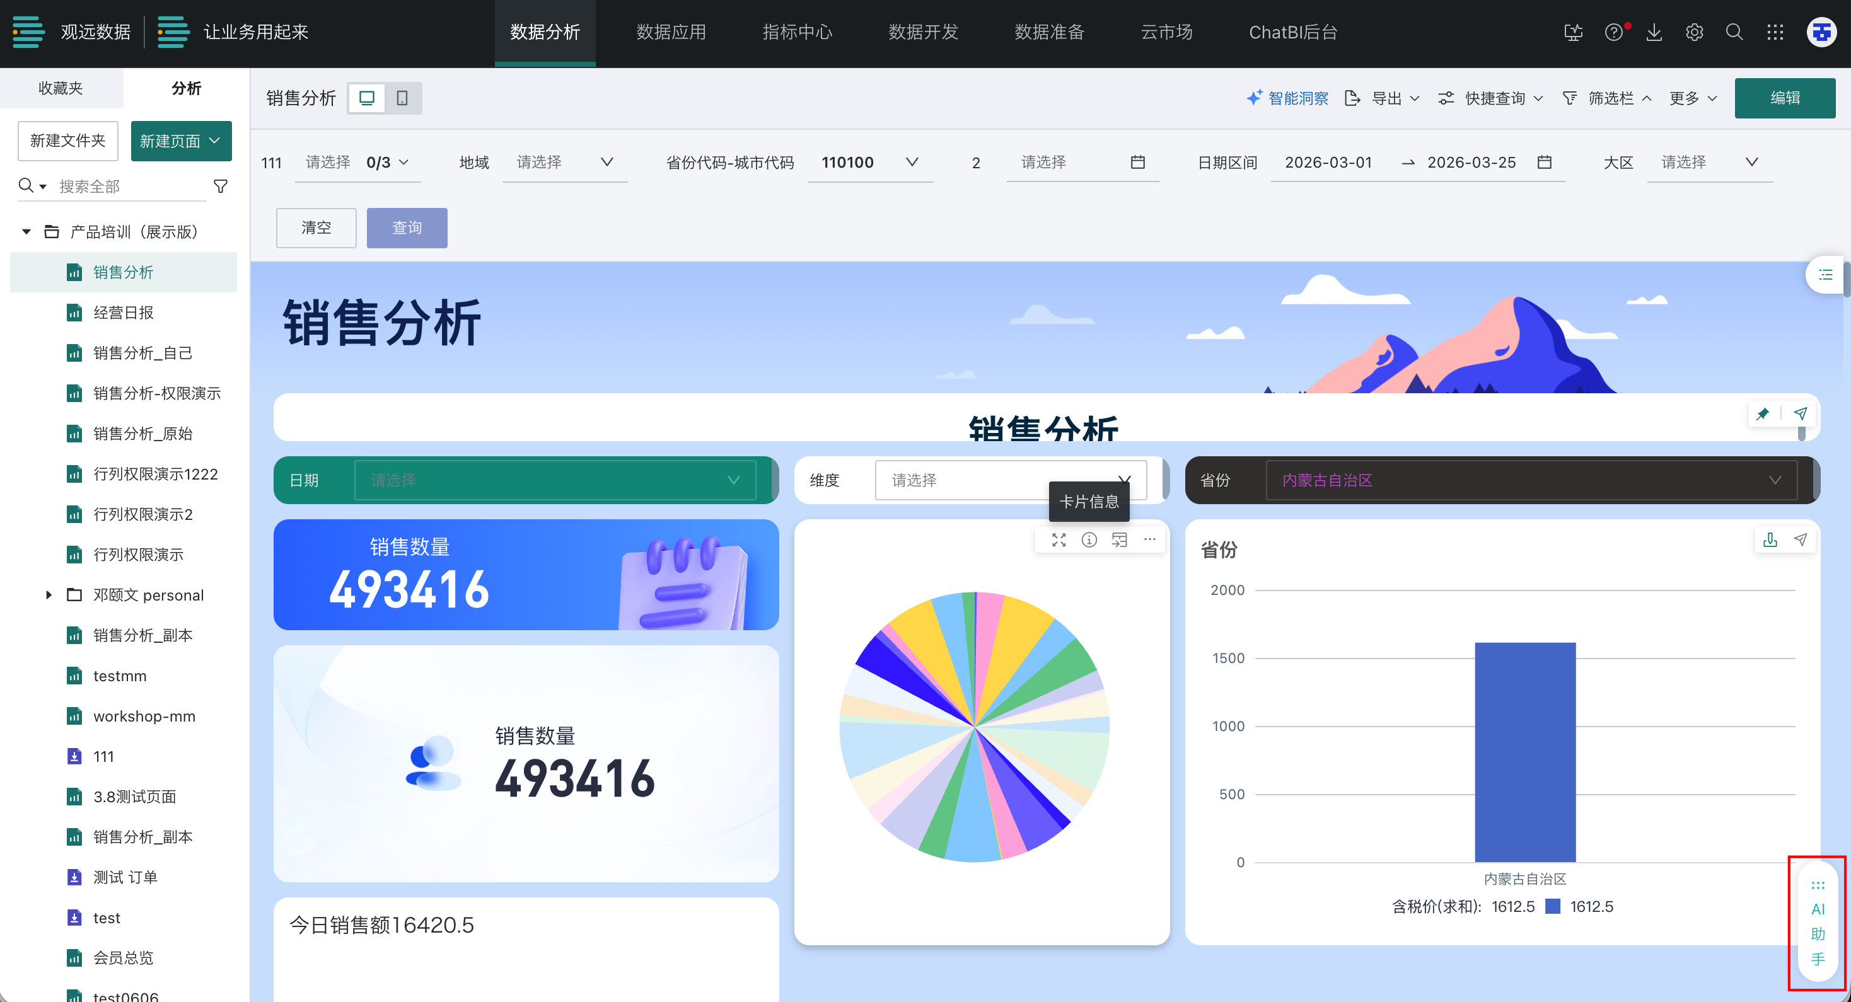Image resolution: width=1851 pixels, height=1002 pixels.
Task: Open the 新建页面 dropdown arrow
Action: coord(214,141)
